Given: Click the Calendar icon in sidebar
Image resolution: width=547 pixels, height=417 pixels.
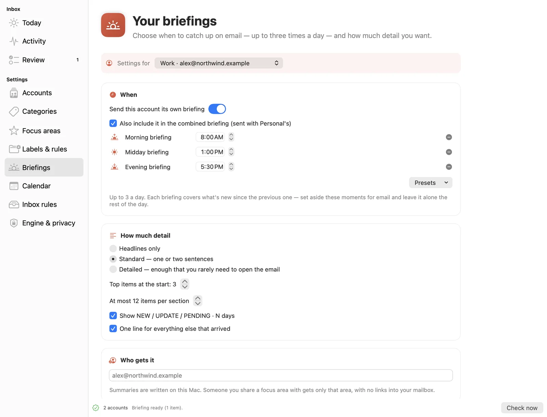Looking at the screenshot, I should coord(14,186).
